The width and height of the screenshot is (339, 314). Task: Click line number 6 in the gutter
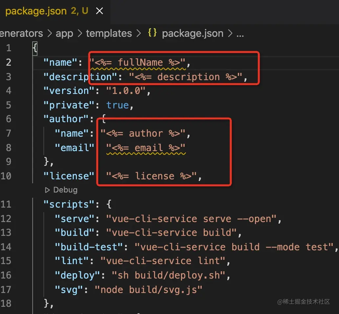pos(8,119)
